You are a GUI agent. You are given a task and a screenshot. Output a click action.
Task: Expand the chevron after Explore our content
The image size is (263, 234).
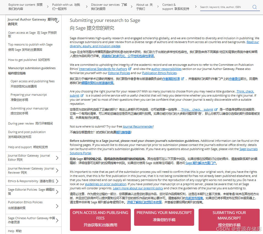tap(48, 7)
